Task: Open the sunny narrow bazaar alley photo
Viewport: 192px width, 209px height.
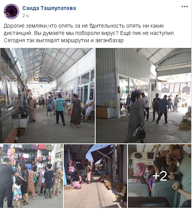Action: (95, 176)
